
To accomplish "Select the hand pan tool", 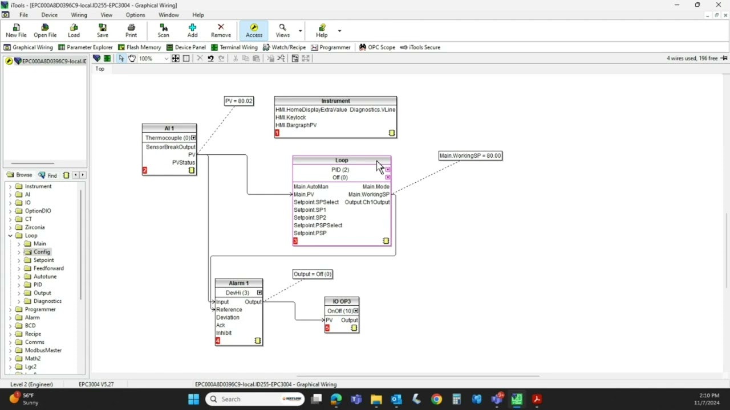I will [132, 58].
